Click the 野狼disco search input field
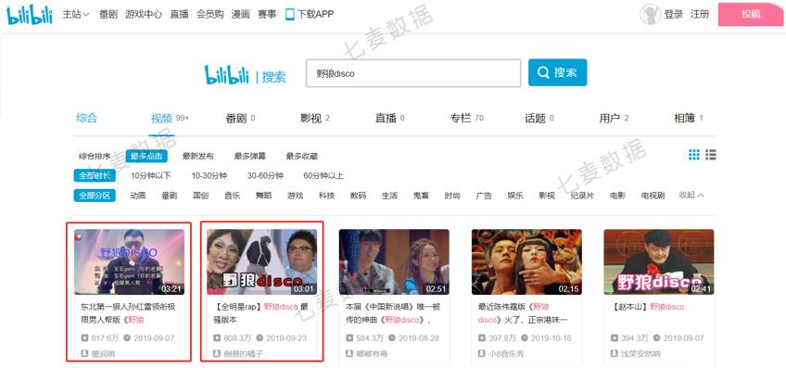Viewport: 786px width, 368px height. [413, 73]
